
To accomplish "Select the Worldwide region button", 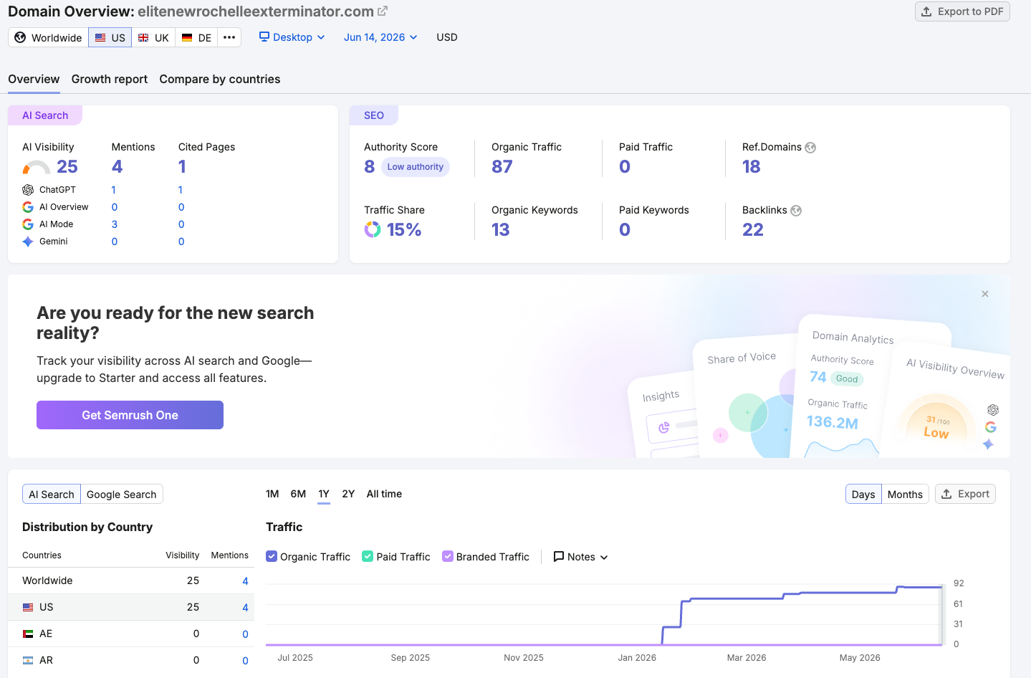I will coord(48,37).
